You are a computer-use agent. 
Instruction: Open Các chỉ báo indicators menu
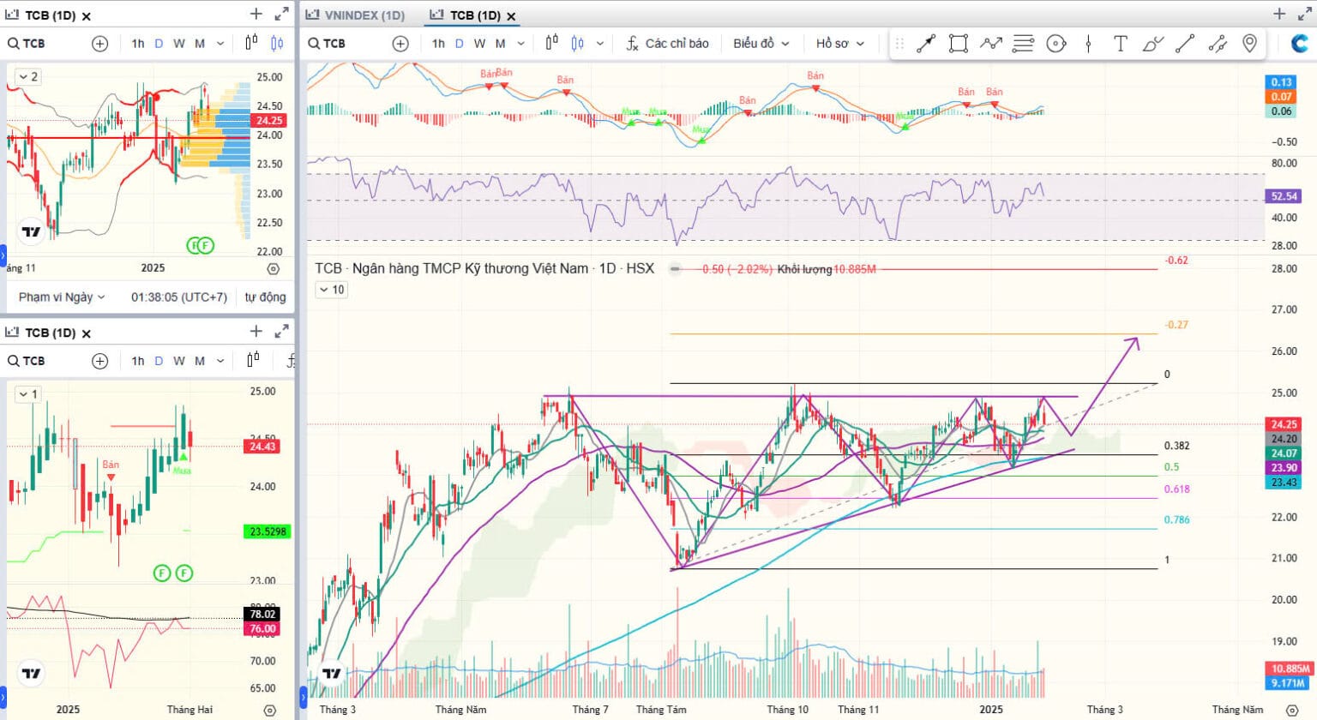click(x=667, y=44)
